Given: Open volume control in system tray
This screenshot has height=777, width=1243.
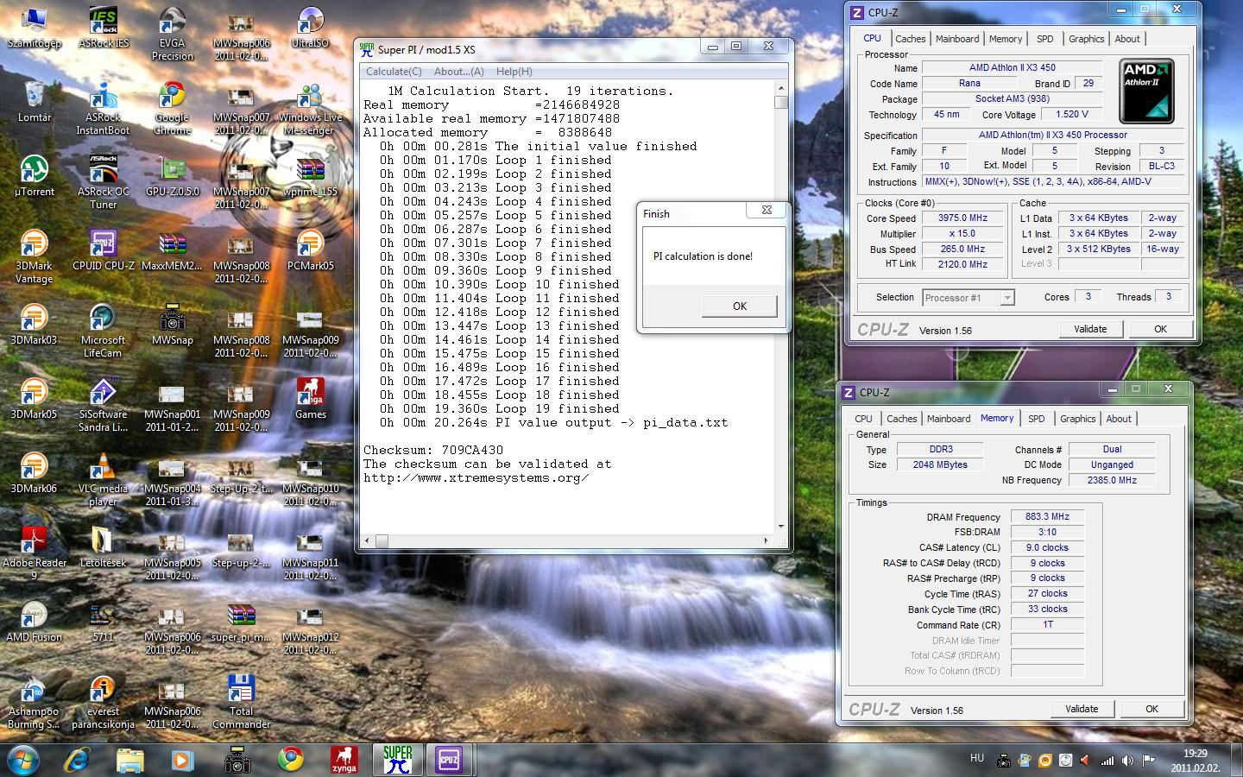Looking at the screenshot, I should [1127, 760].
